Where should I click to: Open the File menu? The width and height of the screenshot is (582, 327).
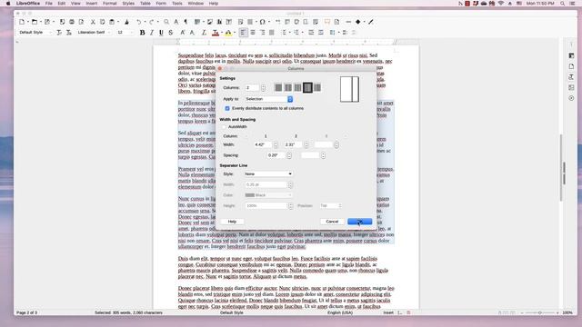[48, 4]
